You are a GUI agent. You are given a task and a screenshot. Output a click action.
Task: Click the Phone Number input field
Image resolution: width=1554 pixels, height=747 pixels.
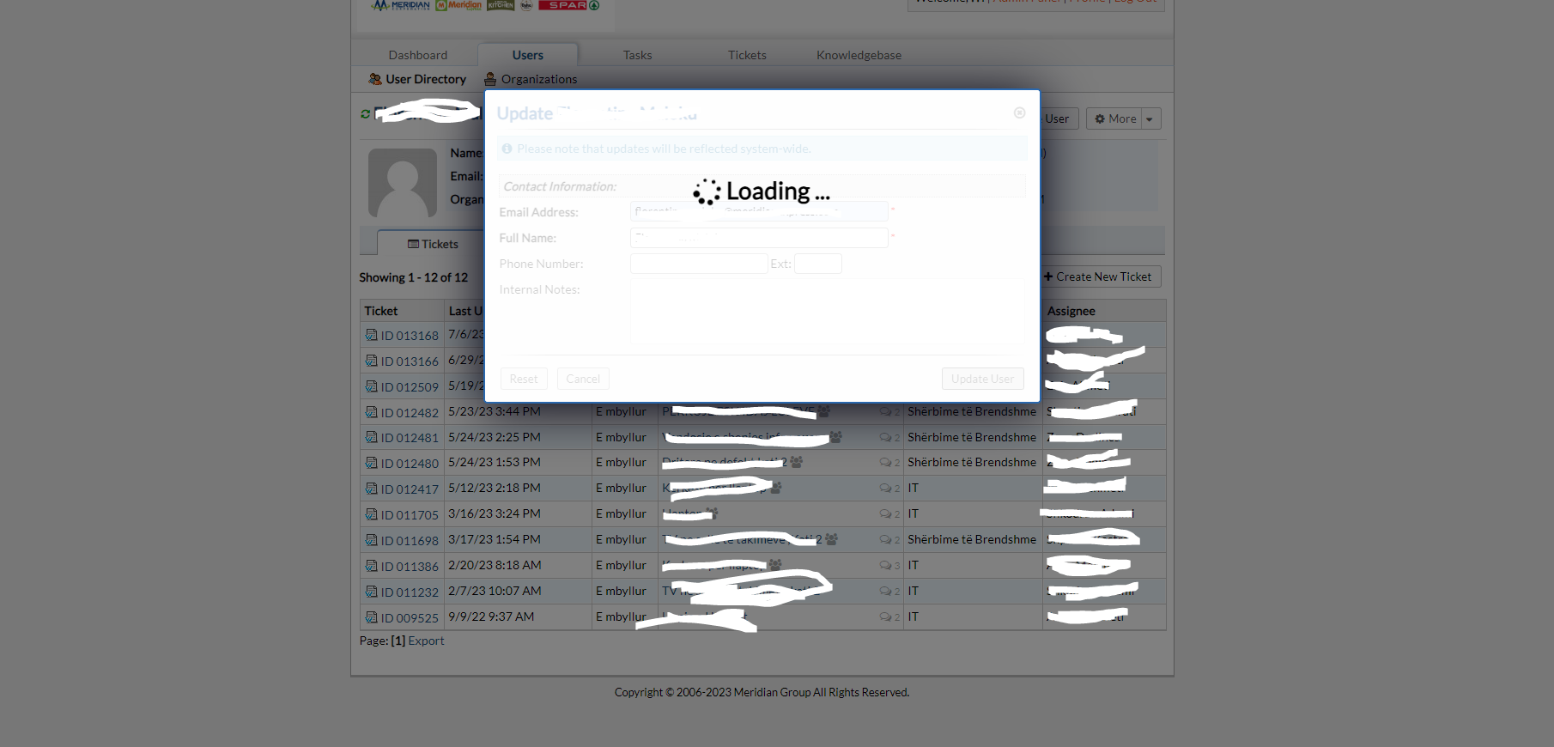coord(698,264)
